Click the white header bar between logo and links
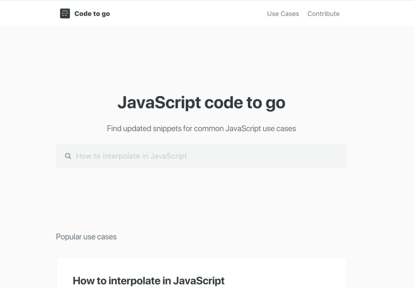 tap(187, 14)
